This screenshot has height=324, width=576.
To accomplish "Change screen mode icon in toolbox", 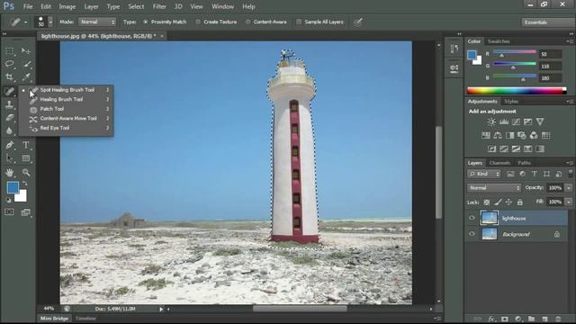I will [x=26, y=212].
